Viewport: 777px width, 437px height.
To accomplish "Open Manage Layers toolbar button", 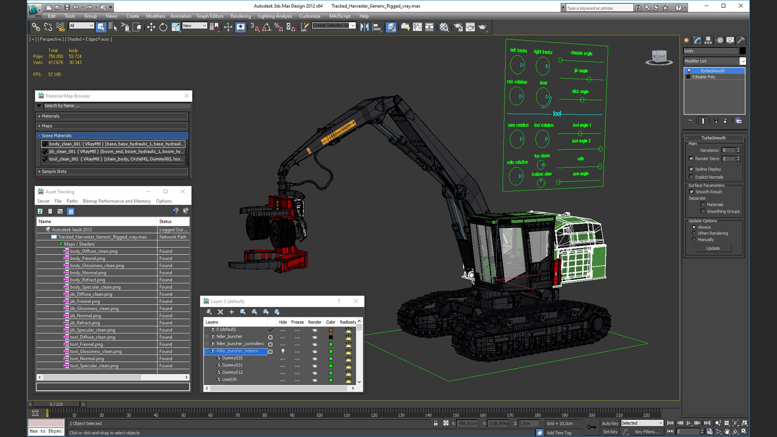I will coord(391,27).
